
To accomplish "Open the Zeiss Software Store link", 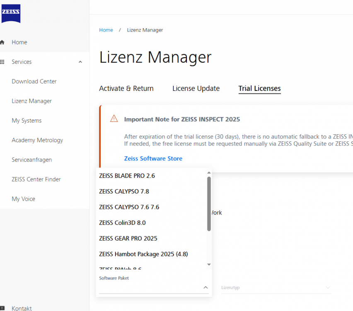I will (x=153, y=158).
